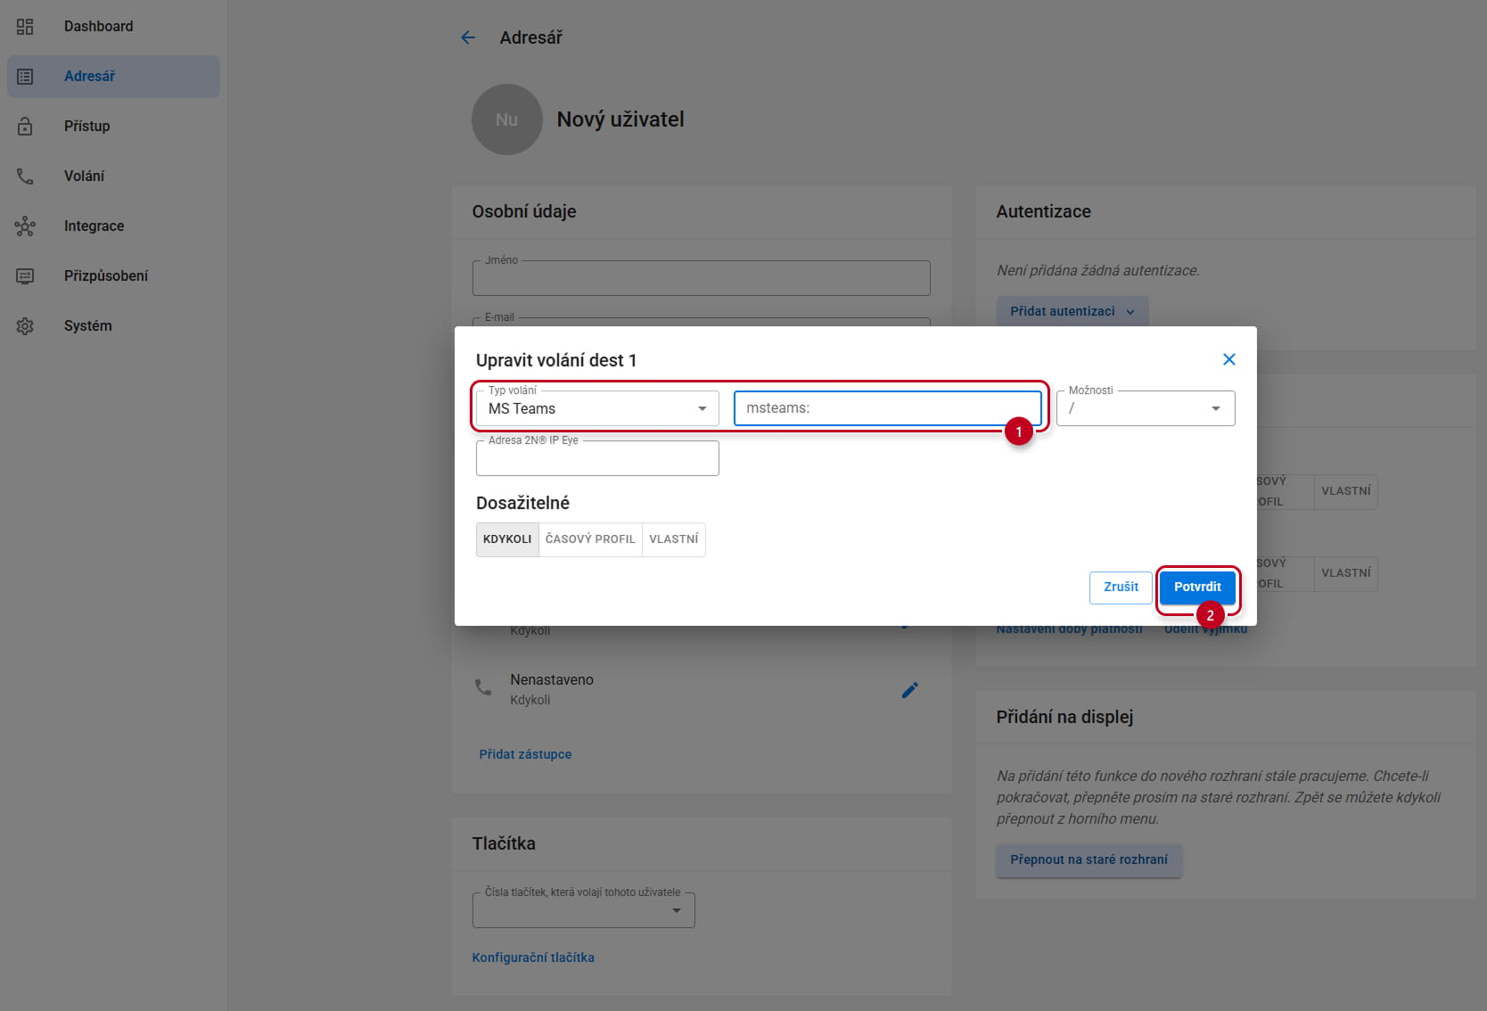
Task: Click the Přístup lock icon
Action: point(25,127)
